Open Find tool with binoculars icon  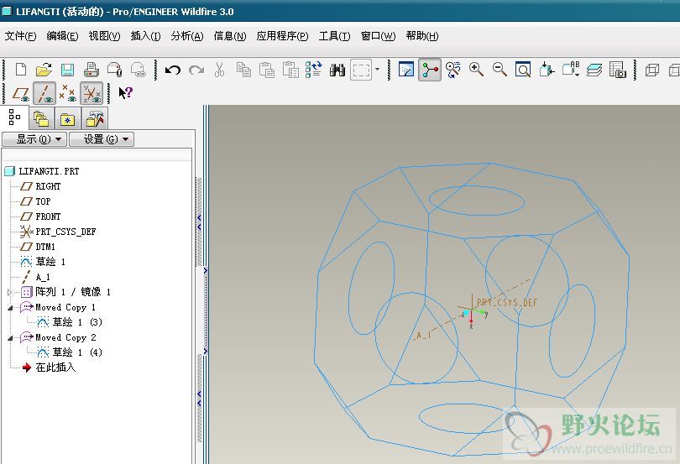pos(337,70)
